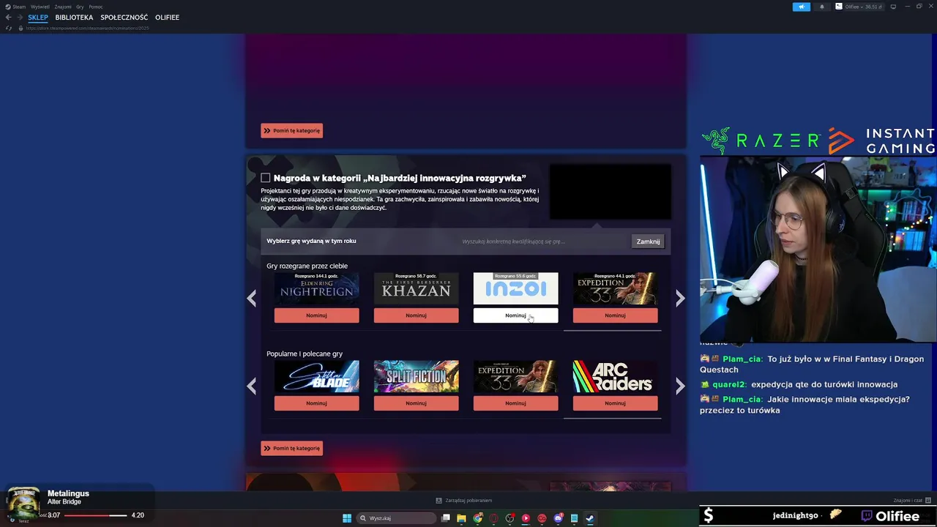Select the Stellar Blade thumbnail

[316, 376]
